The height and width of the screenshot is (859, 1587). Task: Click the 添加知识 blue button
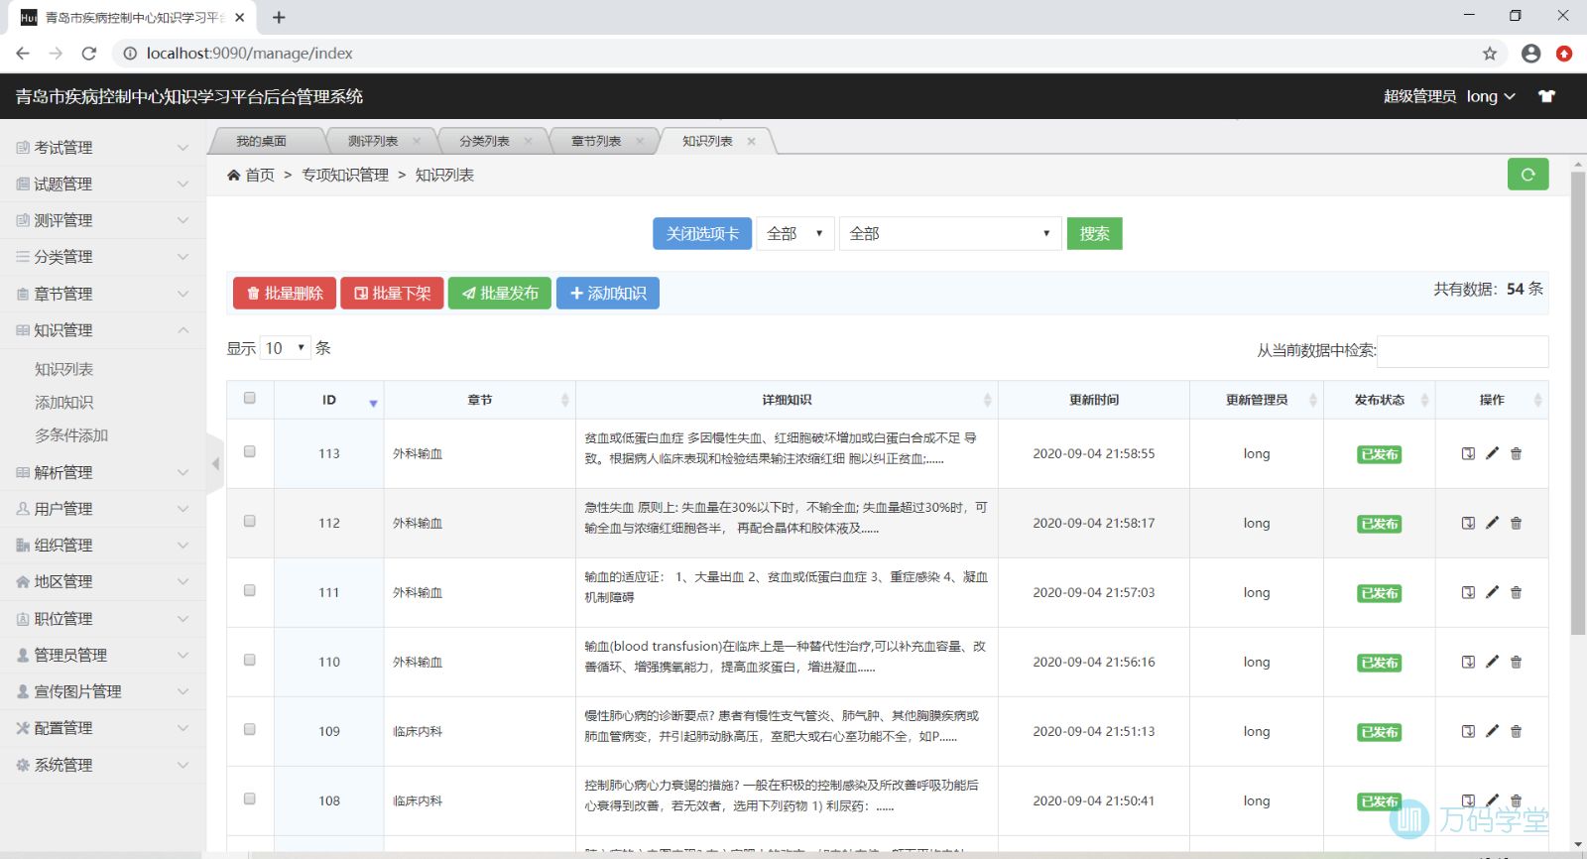click(x=608, y=293)
